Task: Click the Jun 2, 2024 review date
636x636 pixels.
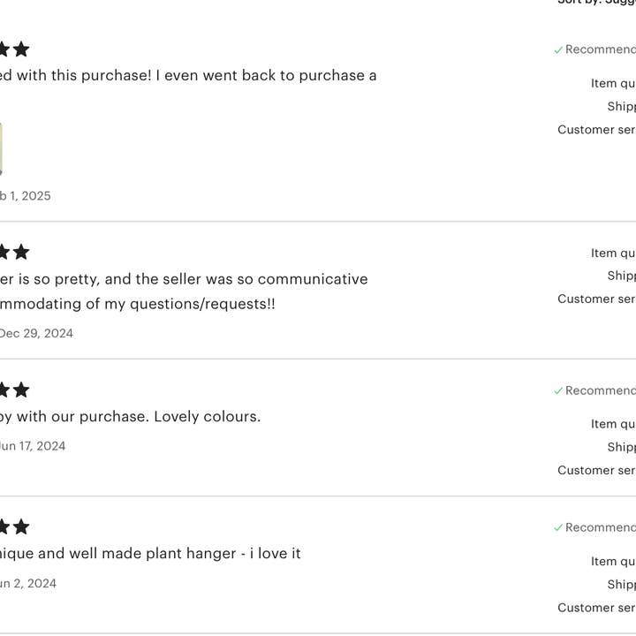Action: pos(28,583)
